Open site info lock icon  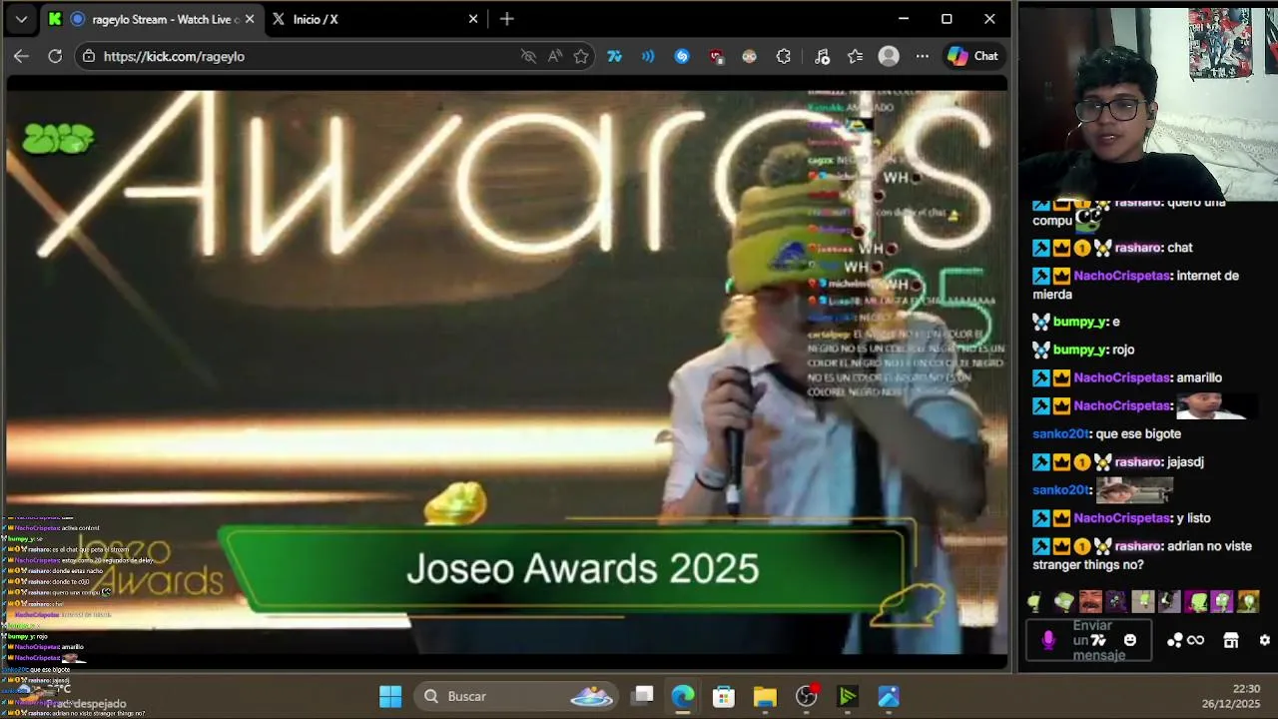89,56
